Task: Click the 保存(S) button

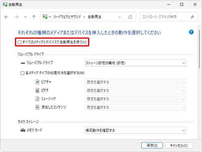Action: (x=152, y=146)
